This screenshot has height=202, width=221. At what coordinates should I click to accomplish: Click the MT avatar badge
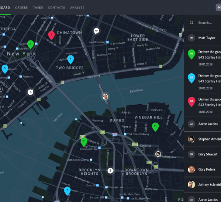191,38
